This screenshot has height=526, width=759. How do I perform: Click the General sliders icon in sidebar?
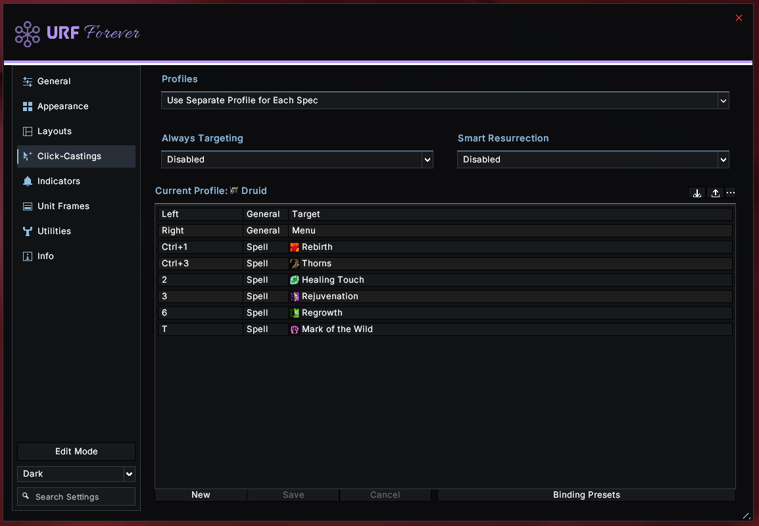coord(28,82)
